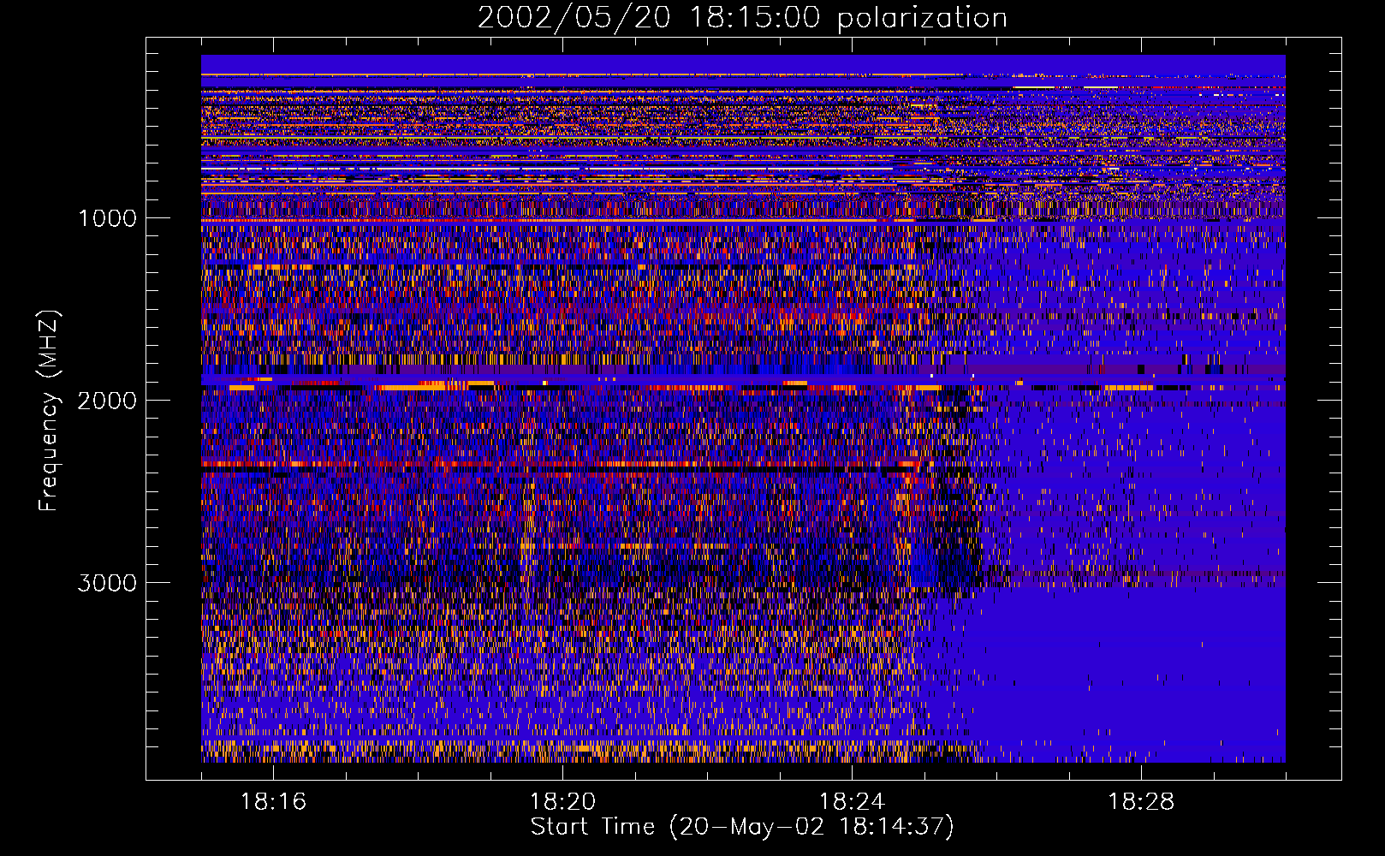Click the 18:16 time tick label
This screenshot has height=856, width=1385.
click(273, 802)
